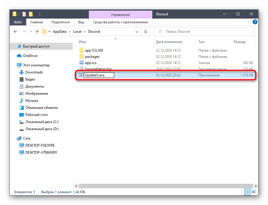Select the Downloads folder in sidebar
Screen dimensions: 268x205
(34, 72)
